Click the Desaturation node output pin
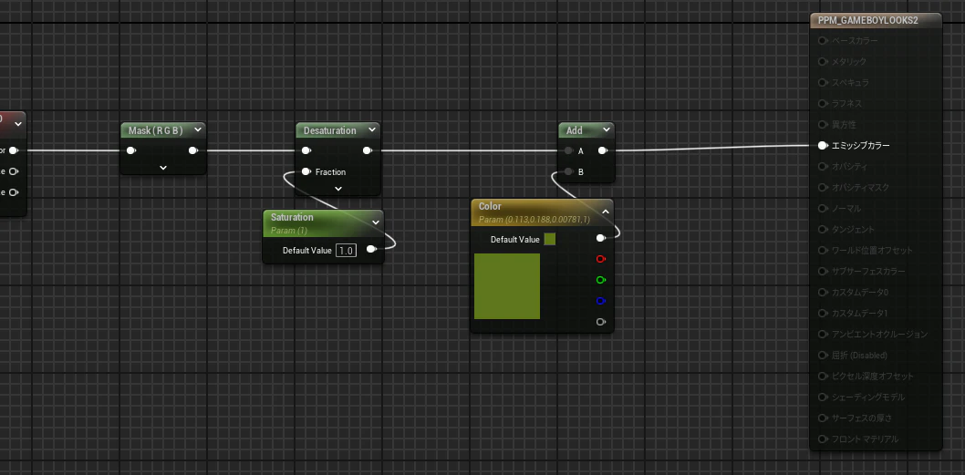 368,150
